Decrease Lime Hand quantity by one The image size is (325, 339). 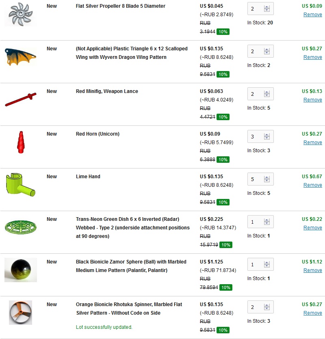coord(267,181)
